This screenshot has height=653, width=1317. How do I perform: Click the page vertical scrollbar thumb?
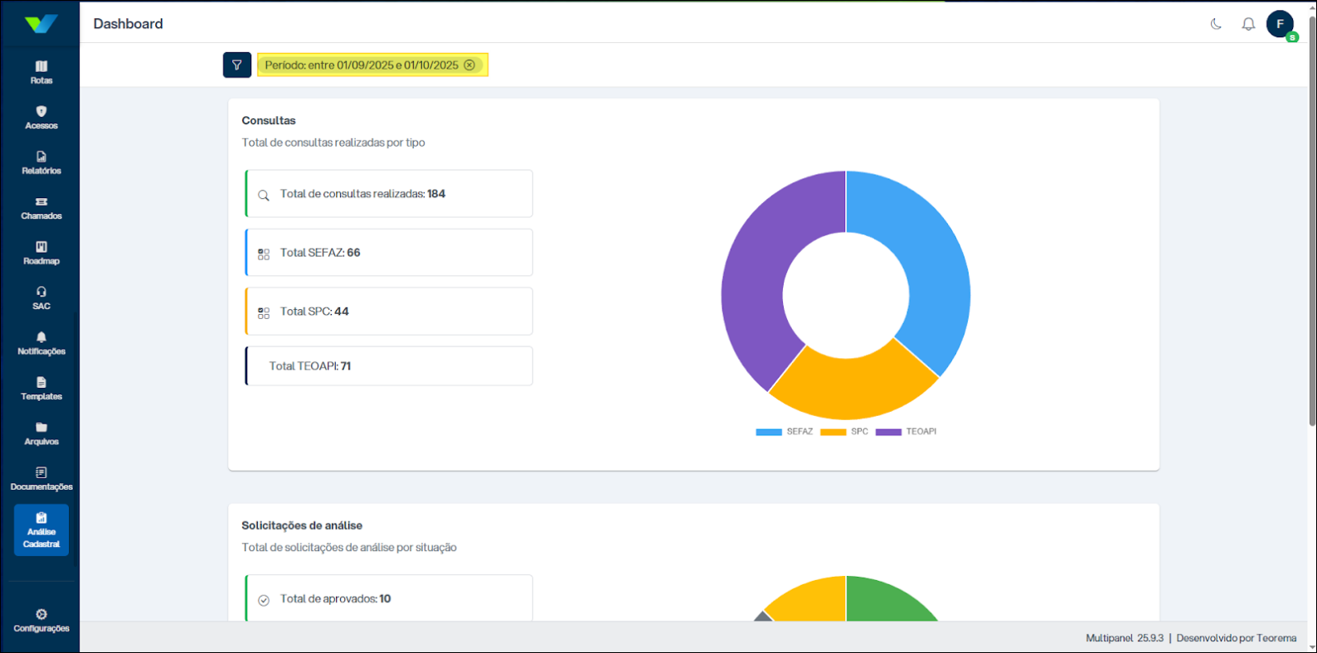1312,222
